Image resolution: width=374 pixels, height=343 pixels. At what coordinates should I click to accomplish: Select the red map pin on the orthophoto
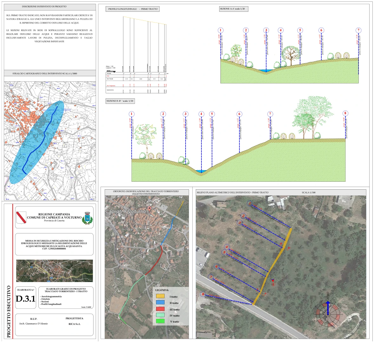[x=149, y=209]
